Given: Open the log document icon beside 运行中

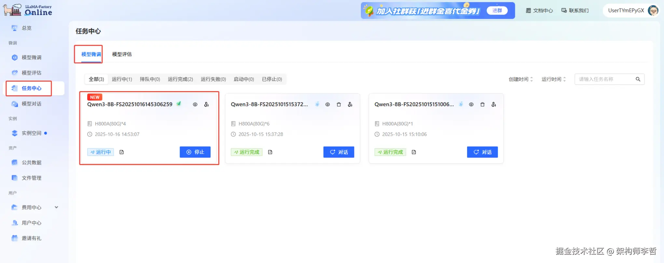Looking at the screenshot, I should tap(122, 152).
